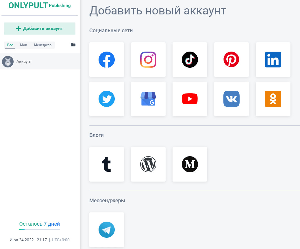
Task: Open the Аккаунт avatar
Action: [8, 62]
